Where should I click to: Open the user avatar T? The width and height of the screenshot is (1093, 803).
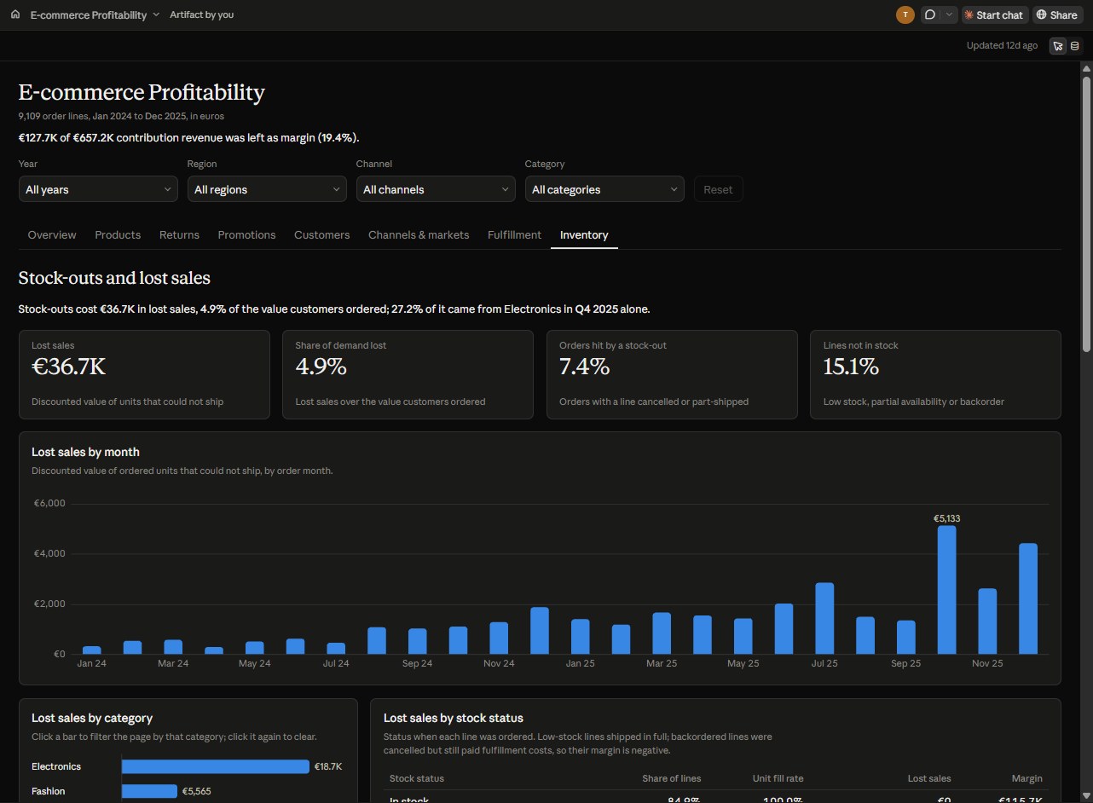[x=905, y=14]
